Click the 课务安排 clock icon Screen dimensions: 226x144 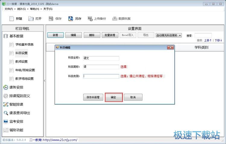tap(6, 87)
